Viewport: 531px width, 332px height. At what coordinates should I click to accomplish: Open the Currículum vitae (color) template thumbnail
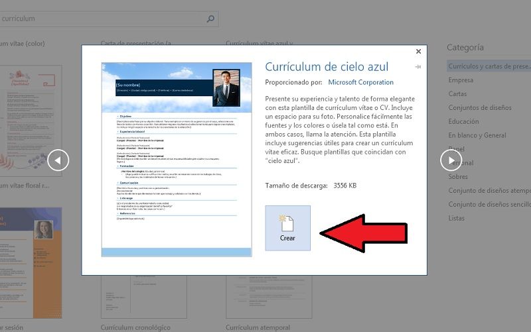pos(30,119)
